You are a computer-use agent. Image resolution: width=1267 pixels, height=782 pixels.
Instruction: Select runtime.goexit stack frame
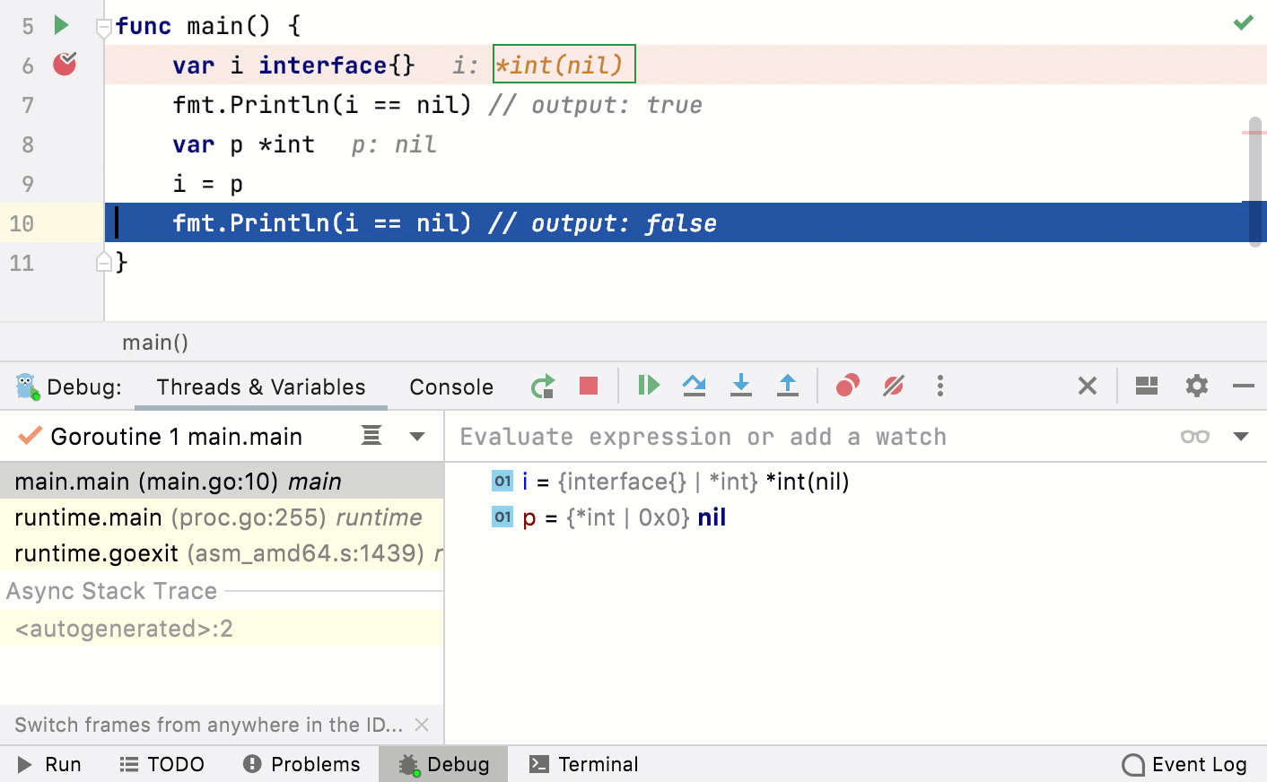pos(222,553)
